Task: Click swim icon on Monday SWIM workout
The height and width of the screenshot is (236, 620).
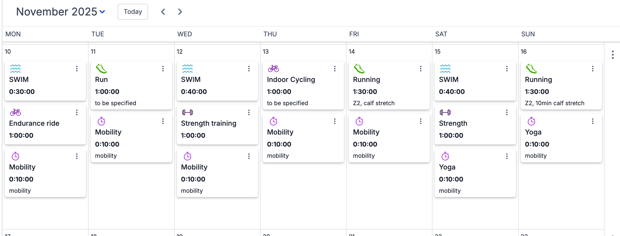Action: coord(15,69)
